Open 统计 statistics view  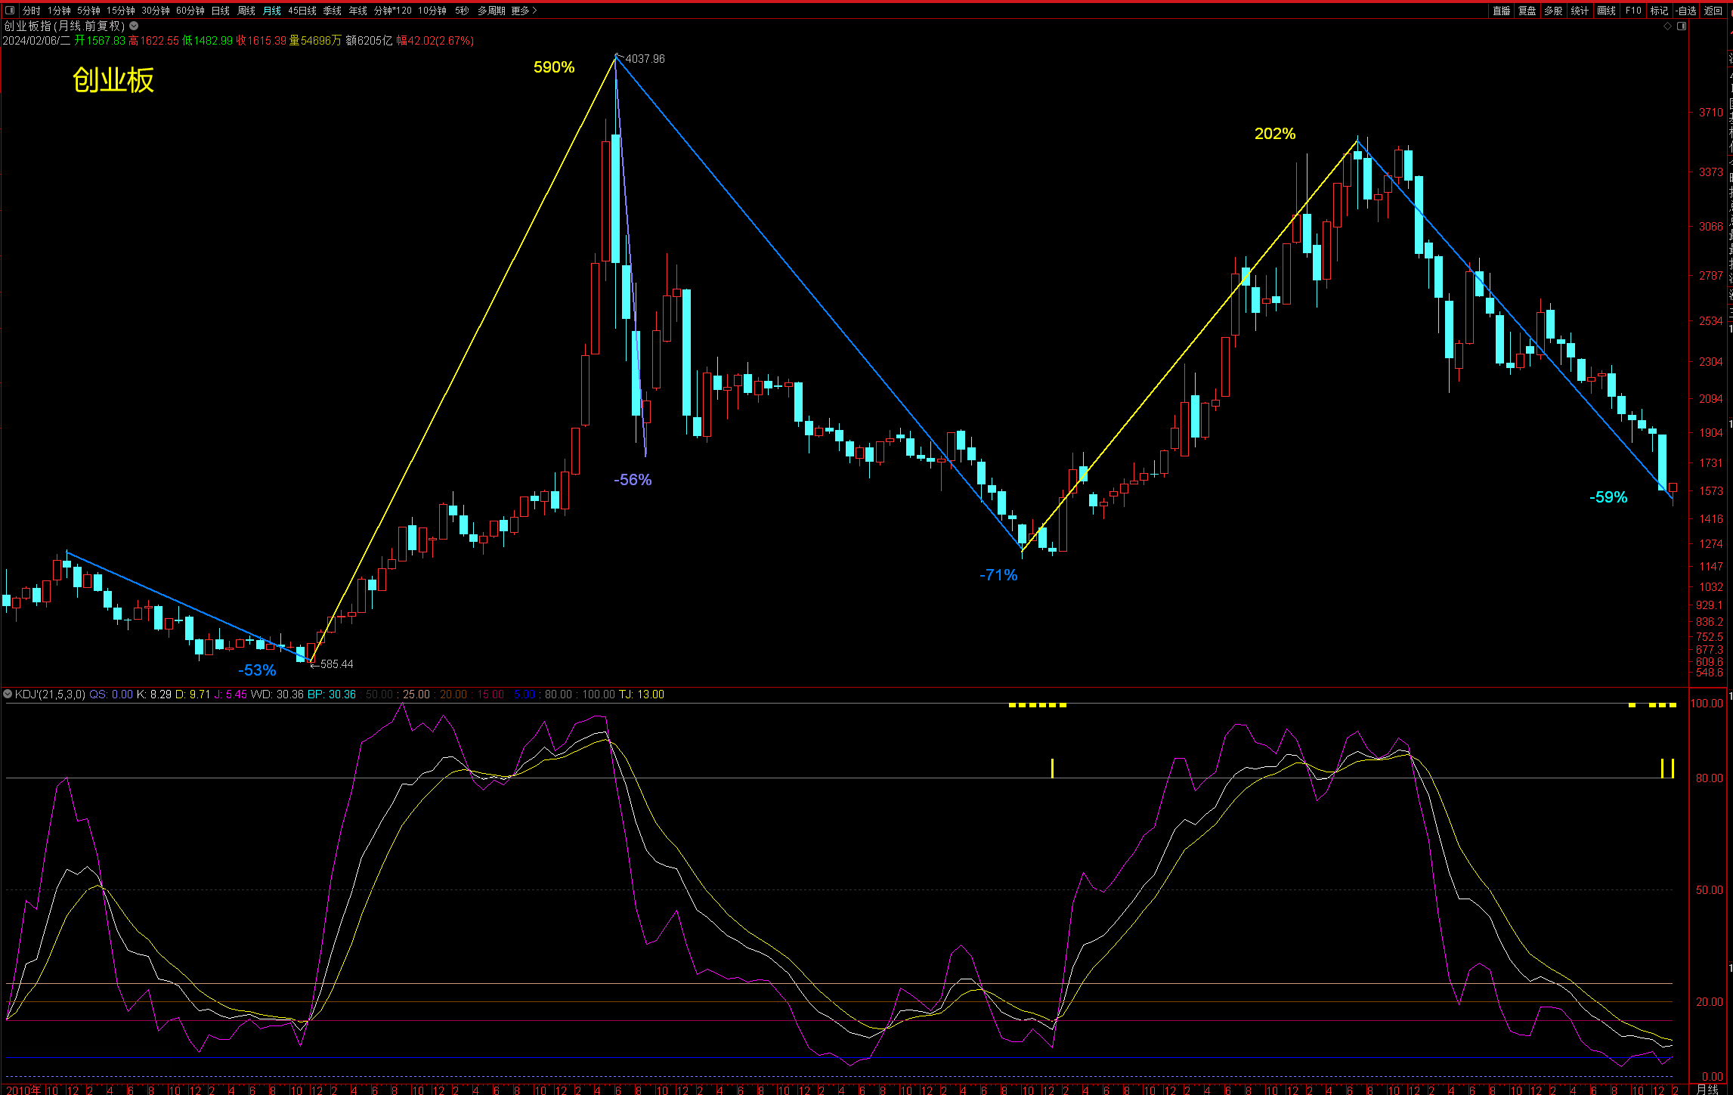tap(1580, 11)
